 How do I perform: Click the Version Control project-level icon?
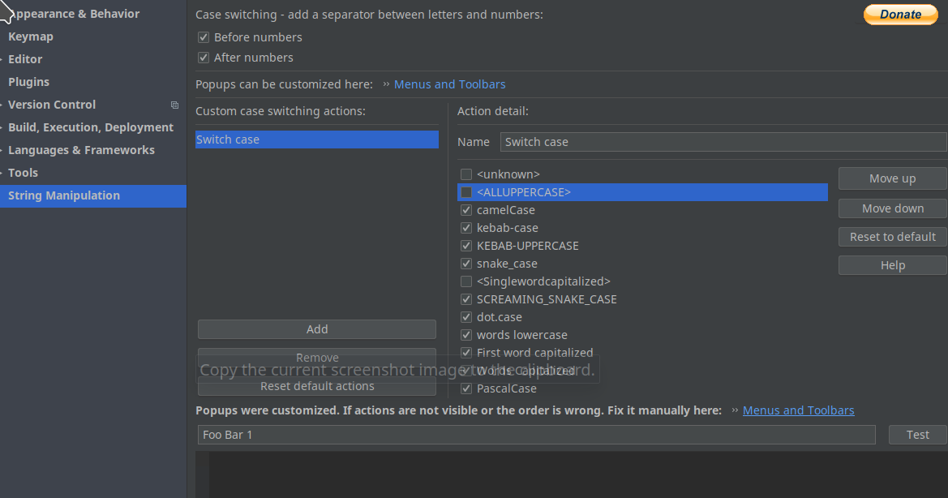click(x=174, y=105)
